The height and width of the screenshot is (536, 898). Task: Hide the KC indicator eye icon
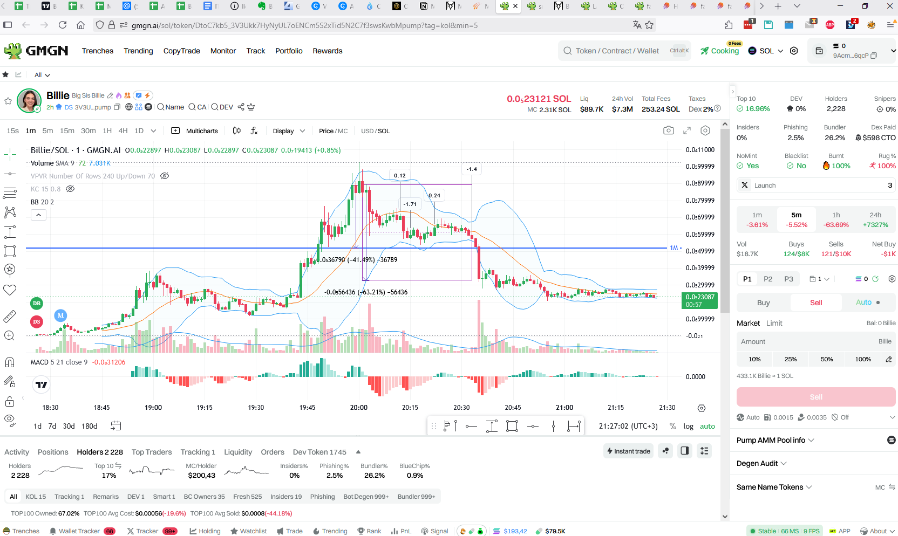point(70,189)
